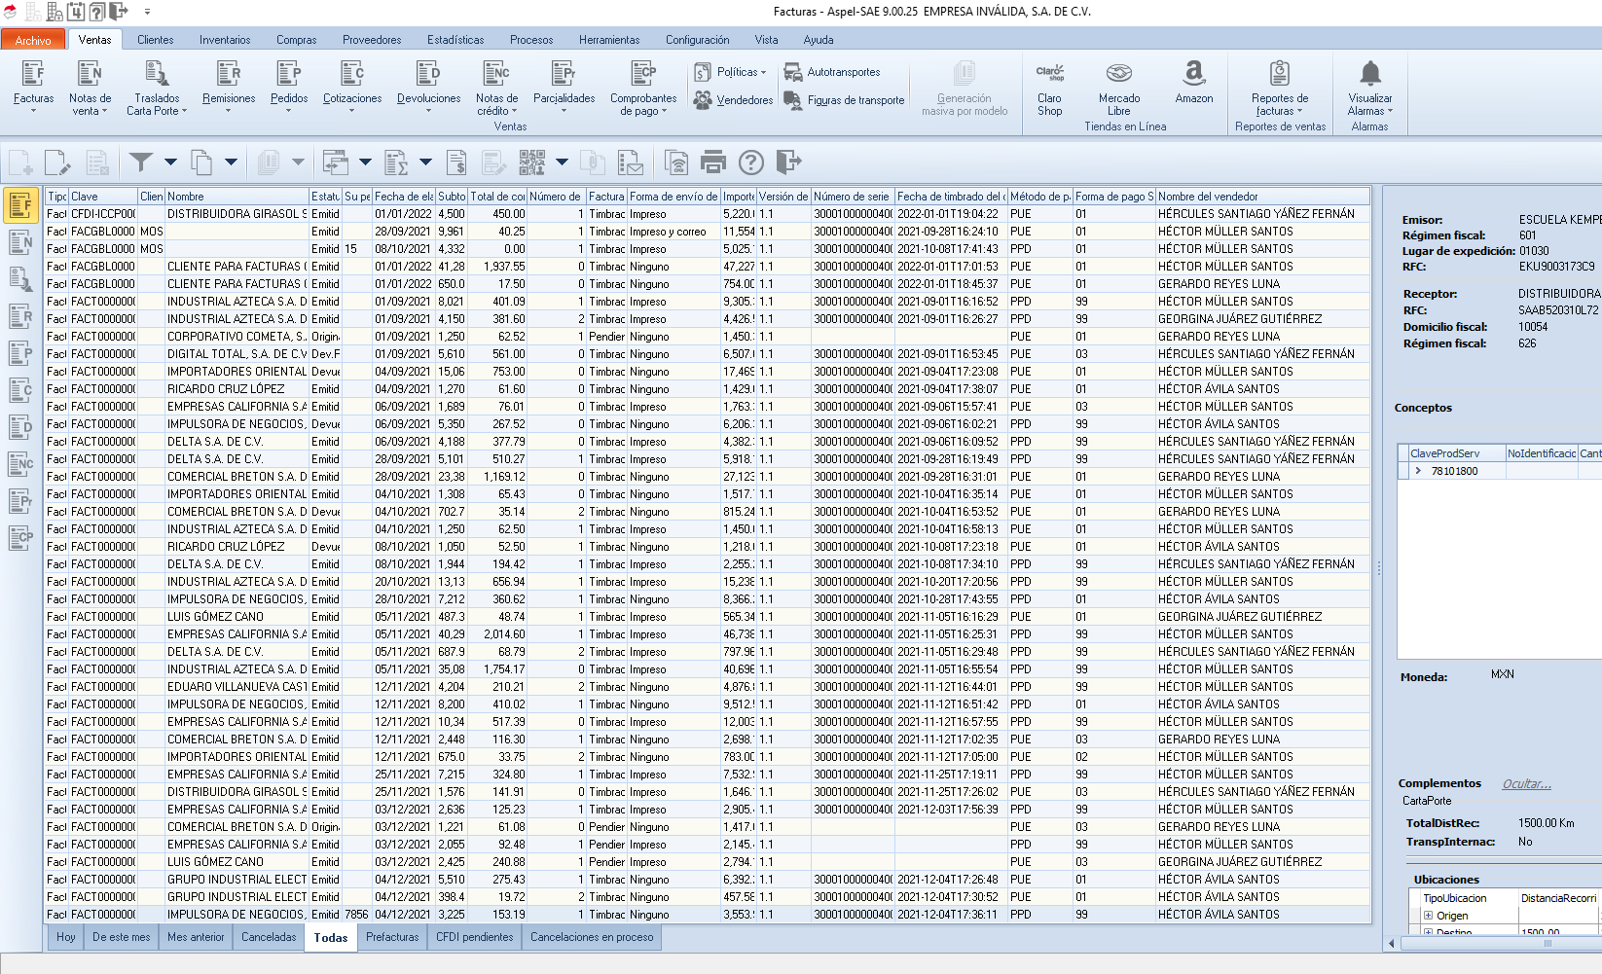The height and width of the screenshot is (974, 1602).
Task: Click the filter funnel toolbar icon
Action: (x=141, y=162)
